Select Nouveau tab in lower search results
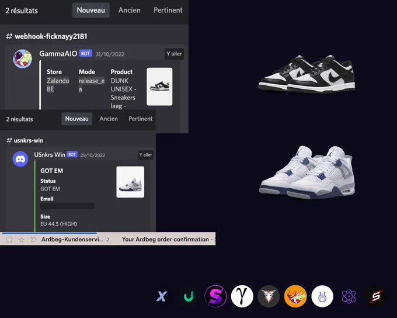The image size is (397, 318). click(x=76, y=119)
